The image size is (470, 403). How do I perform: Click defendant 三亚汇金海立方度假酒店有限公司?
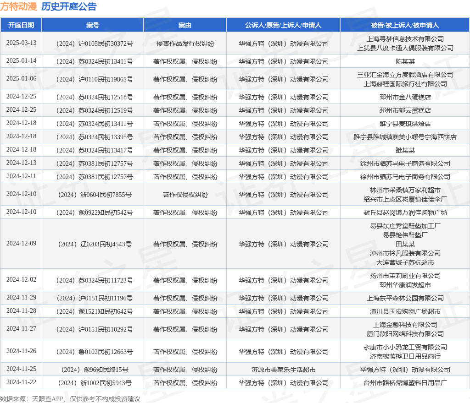tap(405, 75)
